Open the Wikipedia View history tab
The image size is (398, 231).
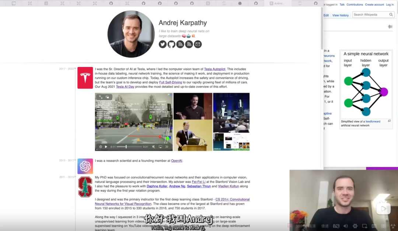click(341, 15)
